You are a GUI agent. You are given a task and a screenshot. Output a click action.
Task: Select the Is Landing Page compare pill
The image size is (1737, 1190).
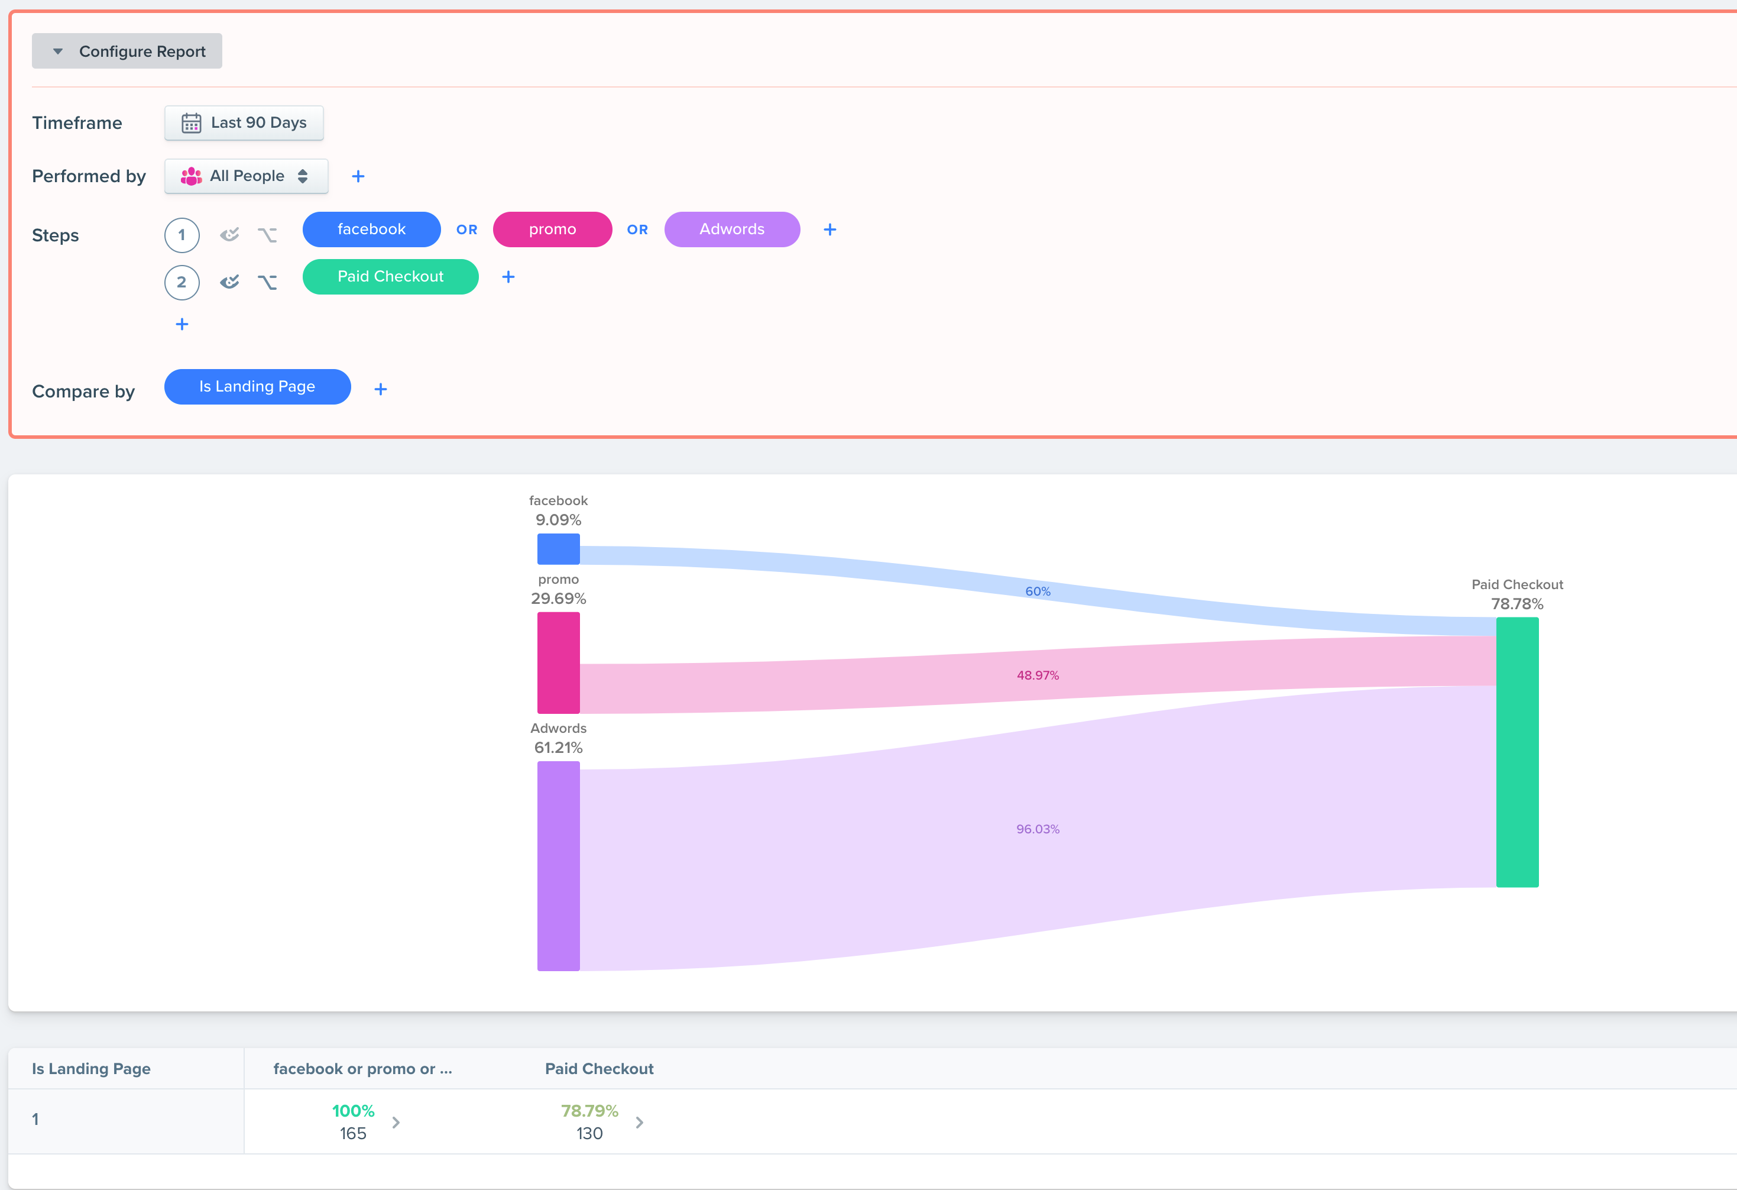coord(257,386)
